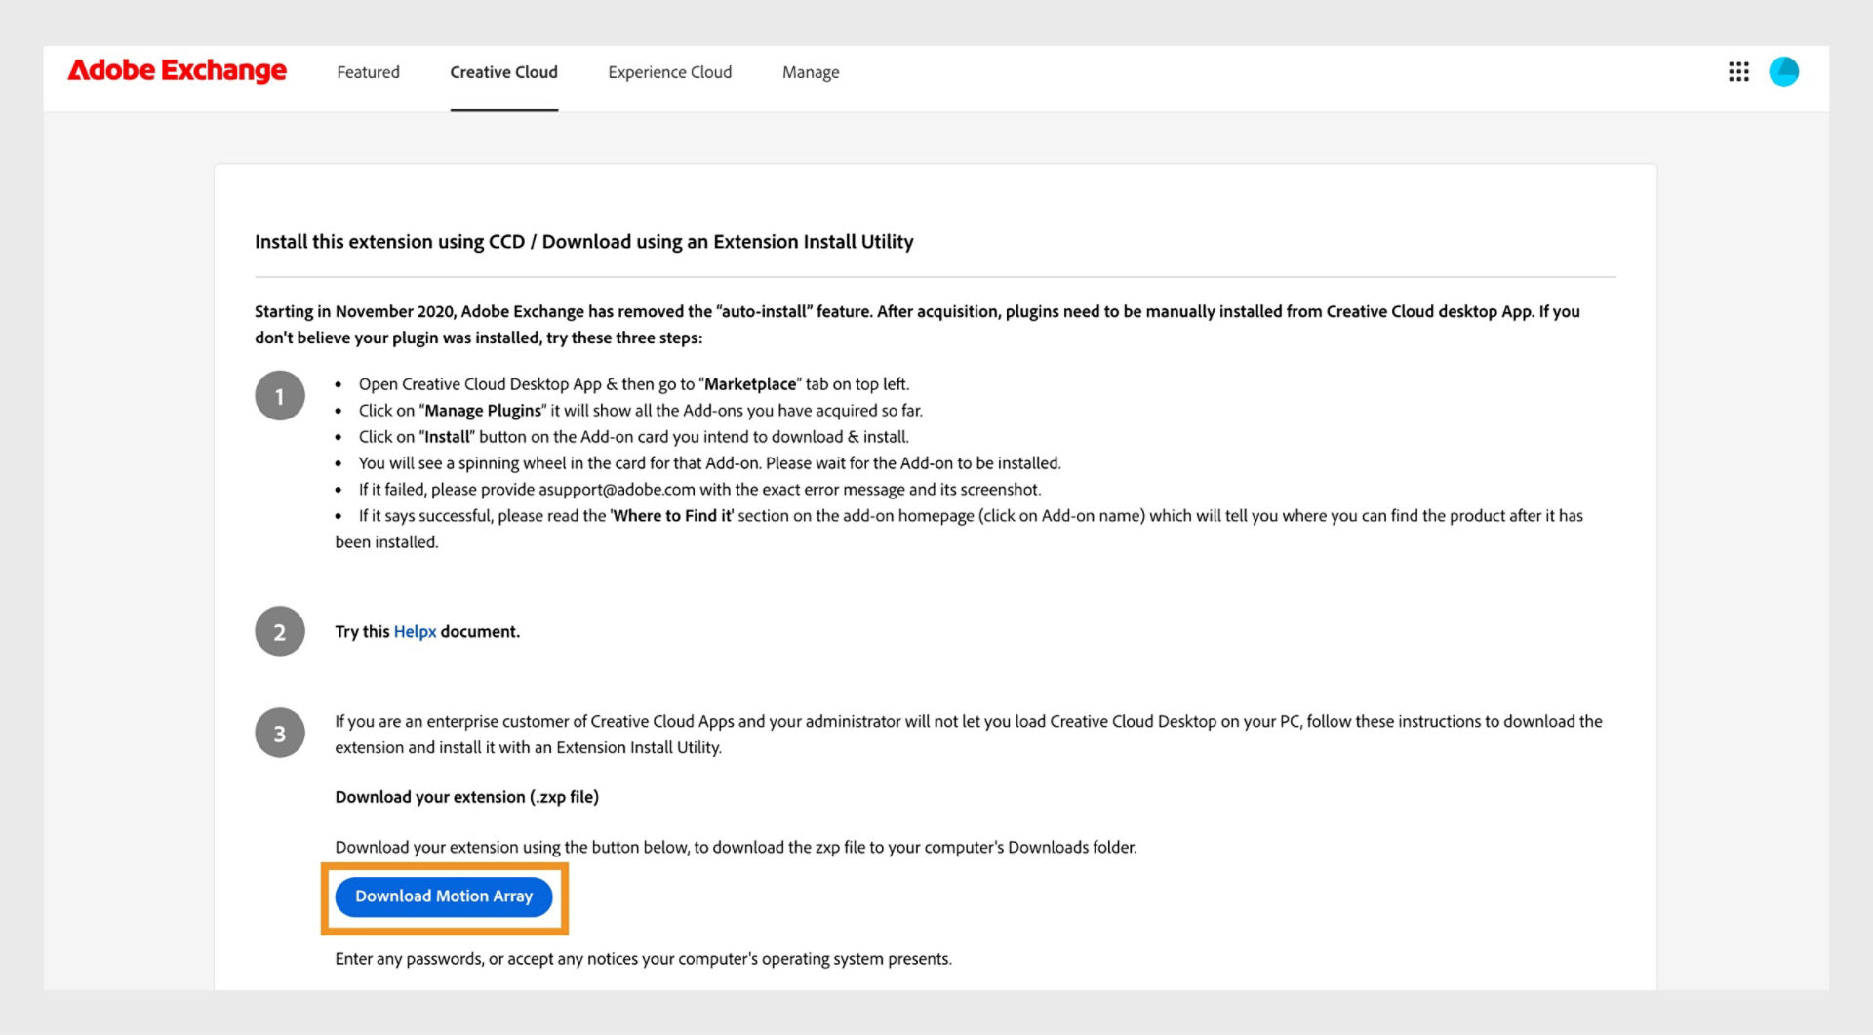
Task: Click the Install bolded text
Action: (447, 436)
